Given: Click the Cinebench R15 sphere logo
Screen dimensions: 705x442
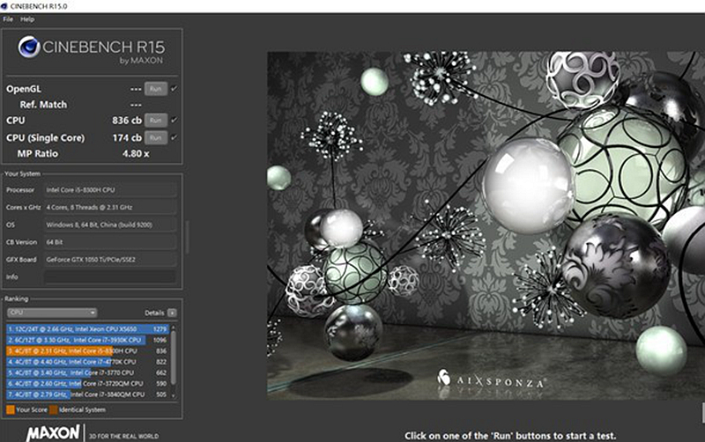Looking at the screenshot, I should click(28, 47).
